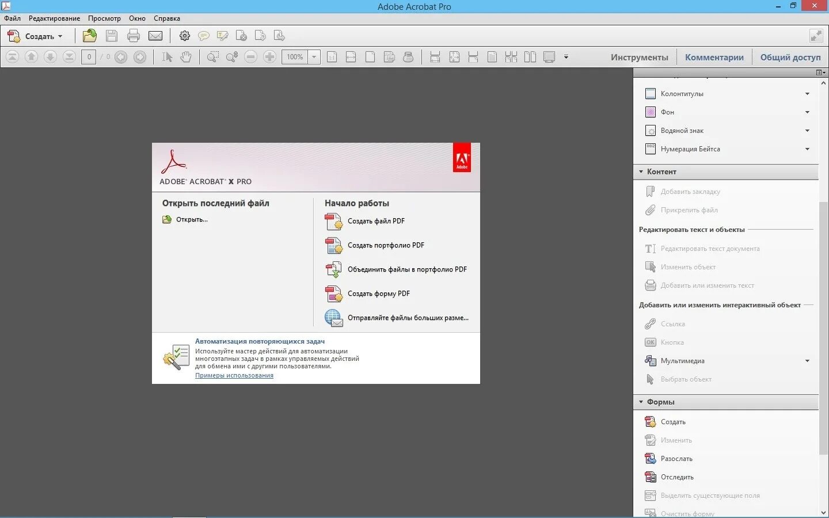829x518 pixels.
Task: Click the page number input field
Action: pyautogui.click(x=89, y=57)
